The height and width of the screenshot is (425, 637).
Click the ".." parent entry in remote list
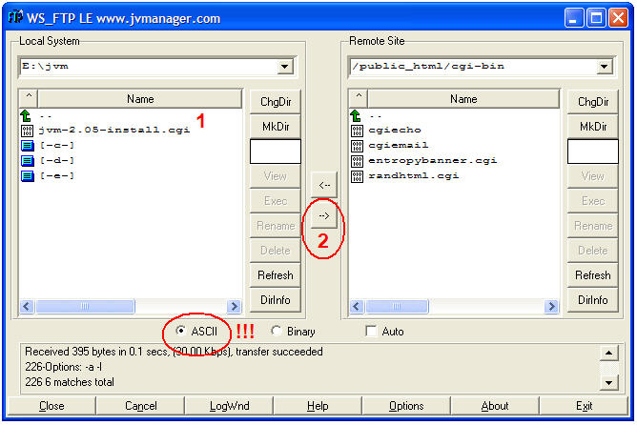click(376, 116)
